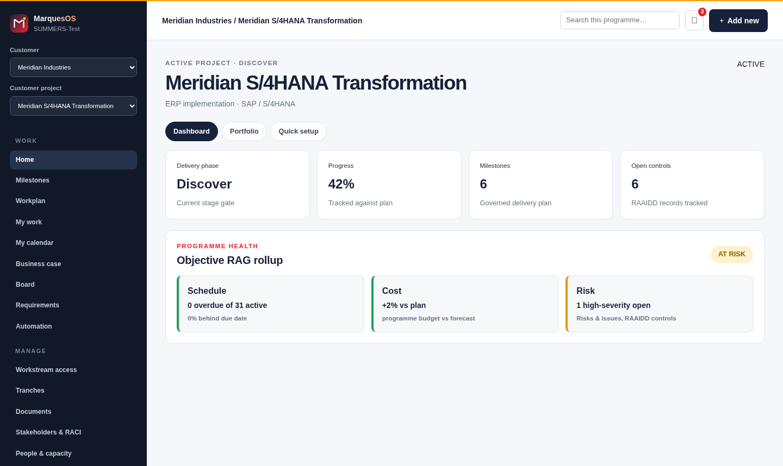
Task: Click the AT RISK status badge
Action: pyautogui.click(x=732, y=254)
